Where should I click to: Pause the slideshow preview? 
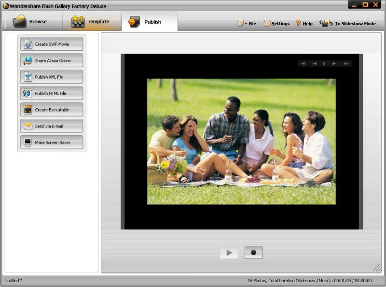[324, 63]
